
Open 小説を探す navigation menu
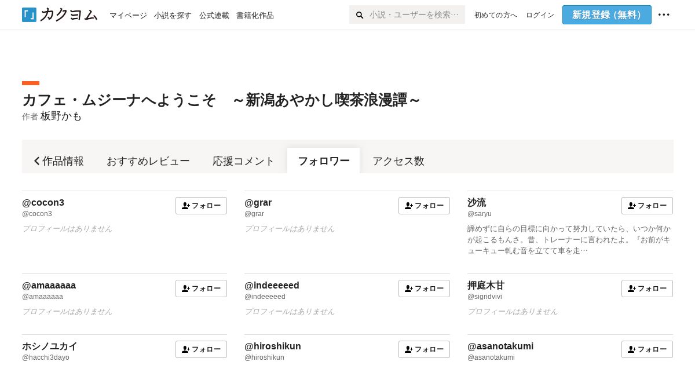[x=173, y=16]
